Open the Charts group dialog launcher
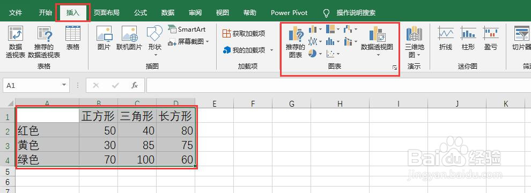This screenshot has height=193, width=531. (395, 68)
